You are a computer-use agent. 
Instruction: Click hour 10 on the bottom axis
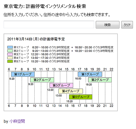(34, 106)
